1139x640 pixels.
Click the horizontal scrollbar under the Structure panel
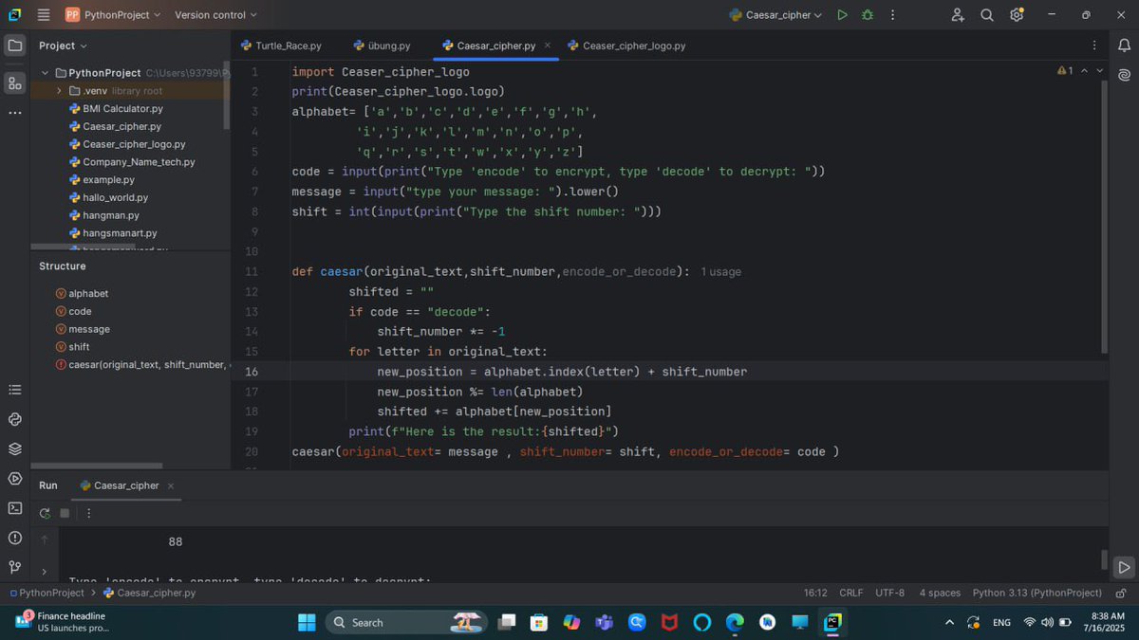(x=97, y=466)
